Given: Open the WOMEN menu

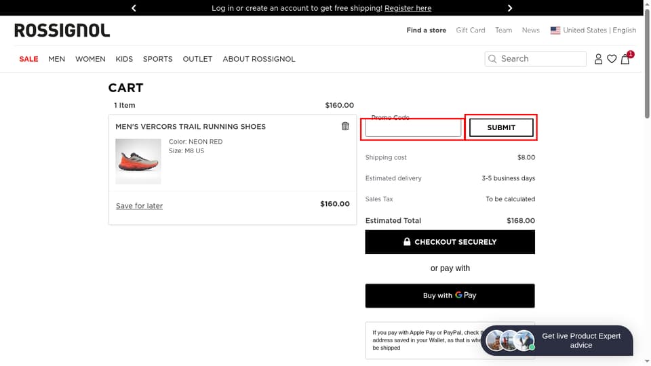Looking at the screenshot, I should pos(90,59).
